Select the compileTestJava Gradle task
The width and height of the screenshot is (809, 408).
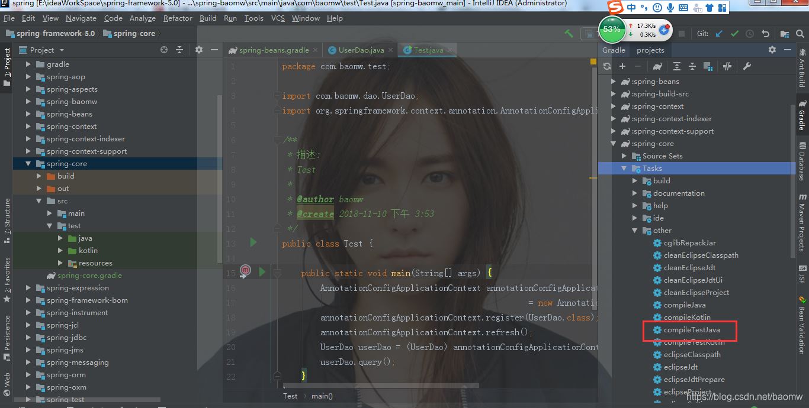coord(691,330)
